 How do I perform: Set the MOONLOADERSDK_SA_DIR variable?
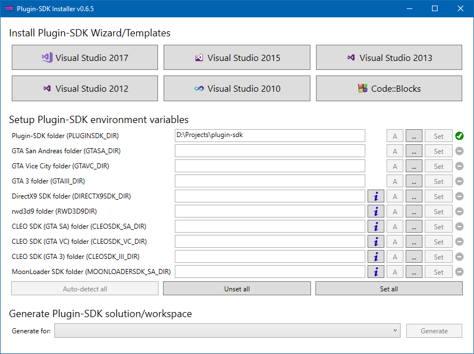[x=439, y=272]
